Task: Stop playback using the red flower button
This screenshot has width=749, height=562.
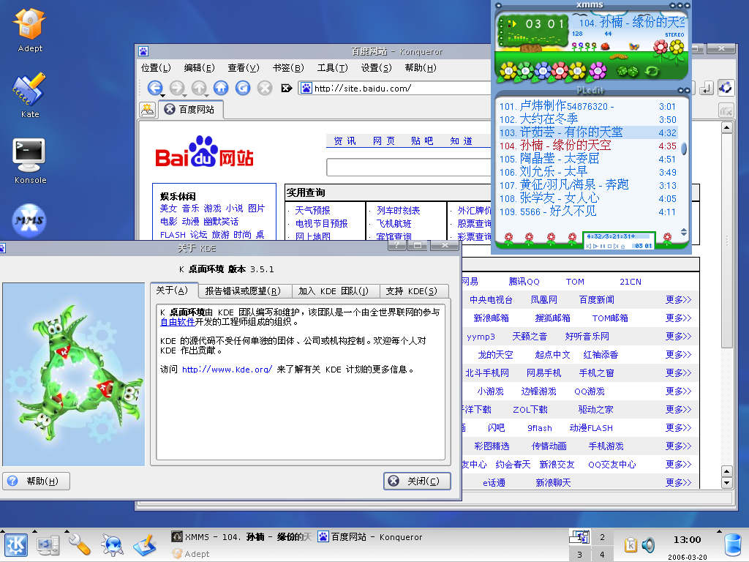Action: (x=560, y=71)
